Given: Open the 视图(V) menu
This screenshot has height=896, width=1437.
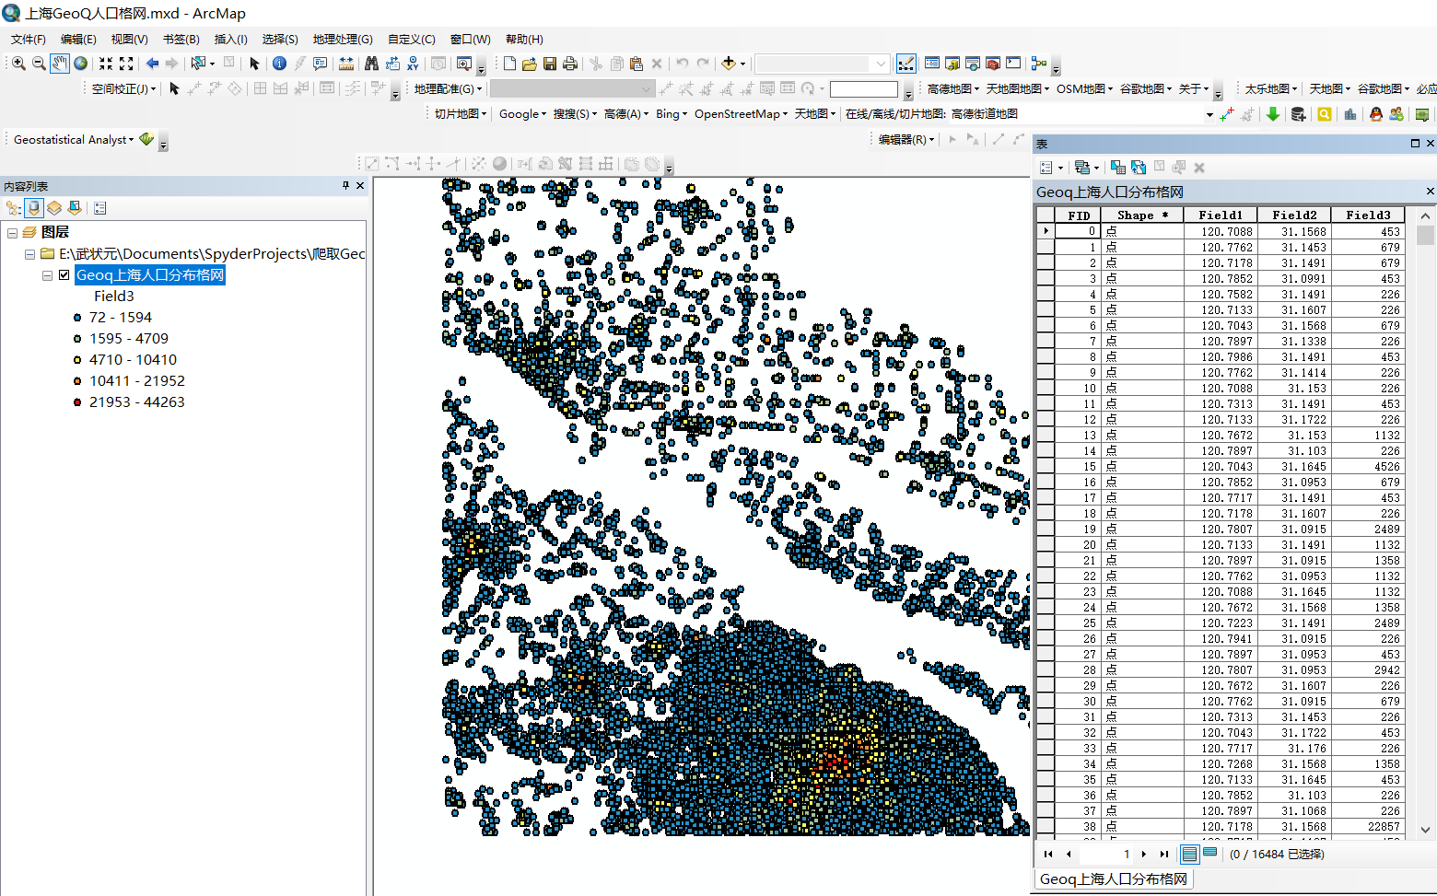Looking at the screenshot, I should coord(129,39).
